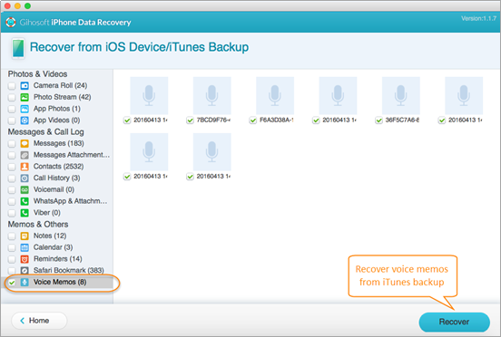Click the Safari Bookmark compass icon
Viewport: 501px width, 337px height.
point(25,270)
